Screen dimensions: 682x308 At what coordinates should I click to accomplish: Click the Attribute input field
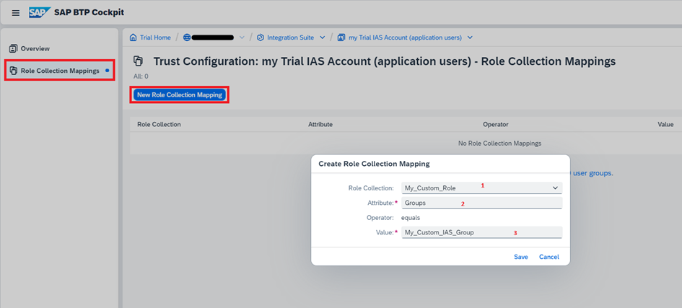pyautogui.click(x=482, y=203)
